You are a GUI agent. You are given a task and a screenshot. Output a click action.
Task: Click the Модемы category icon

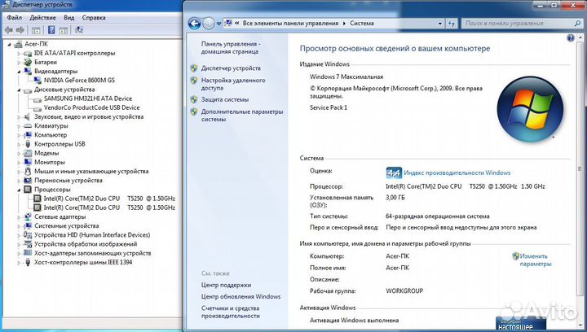tap(28, 153)
